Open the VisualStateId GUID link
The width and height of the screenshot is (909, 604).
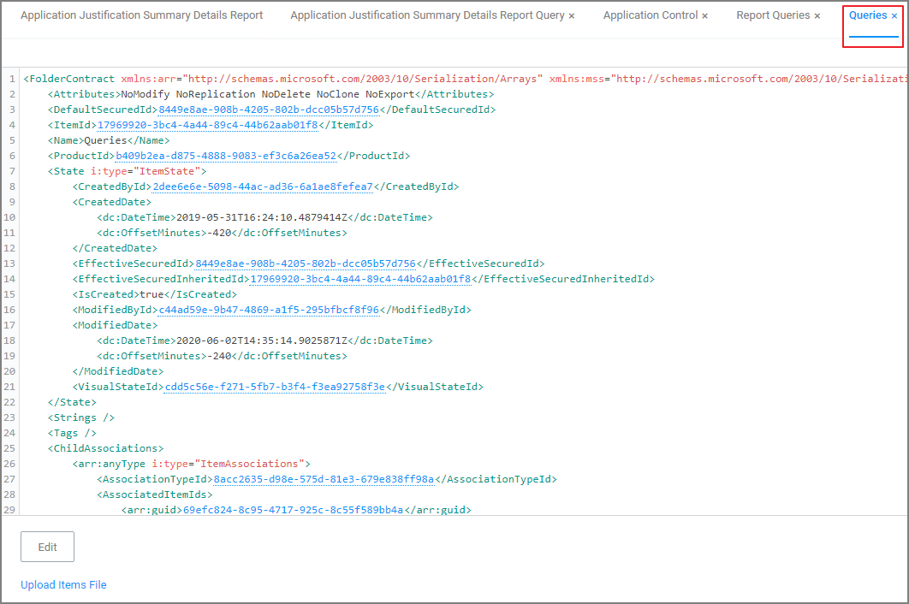pyautogui.click(x=275, y=387)
